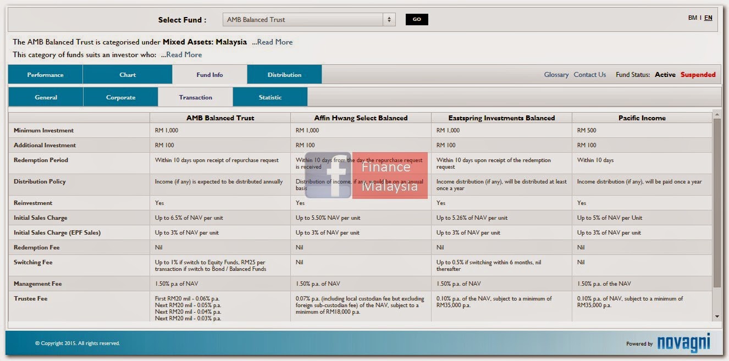Click the scrollbar's up arrow icon
The image size is (729, 361).
[x=716, y=114]
